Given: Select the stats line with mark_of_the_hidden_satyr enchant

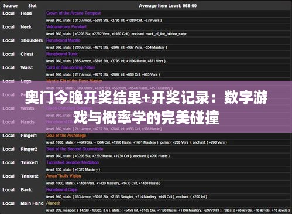Looking at the screenshot, I should (x=116, y=34).
